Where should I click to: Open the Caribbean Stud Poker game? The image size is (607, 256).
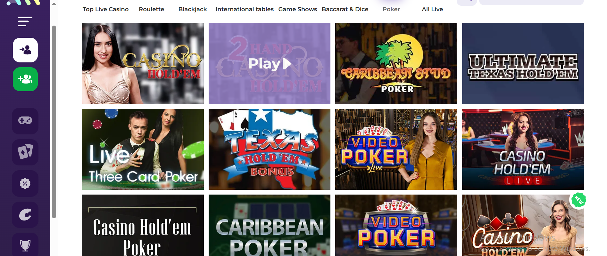[396, 63]
